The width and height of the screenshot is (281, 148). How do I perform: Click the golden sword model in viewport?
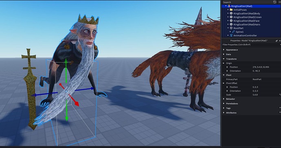coord(31,89)
